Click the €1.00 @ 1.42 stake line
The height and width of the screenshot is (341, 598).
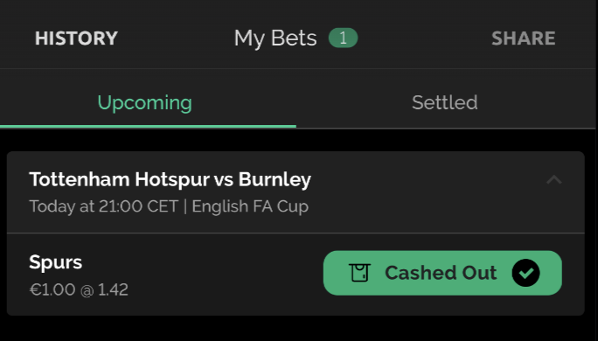pyautogui.click(x=79, y=290)
